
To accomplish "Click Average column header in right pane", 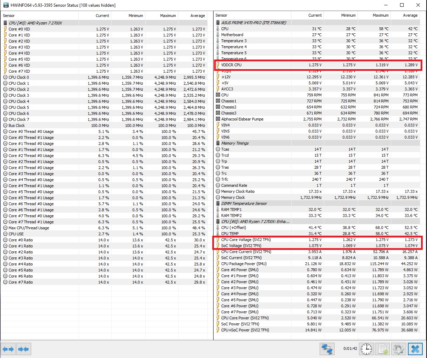I will 405,15.
